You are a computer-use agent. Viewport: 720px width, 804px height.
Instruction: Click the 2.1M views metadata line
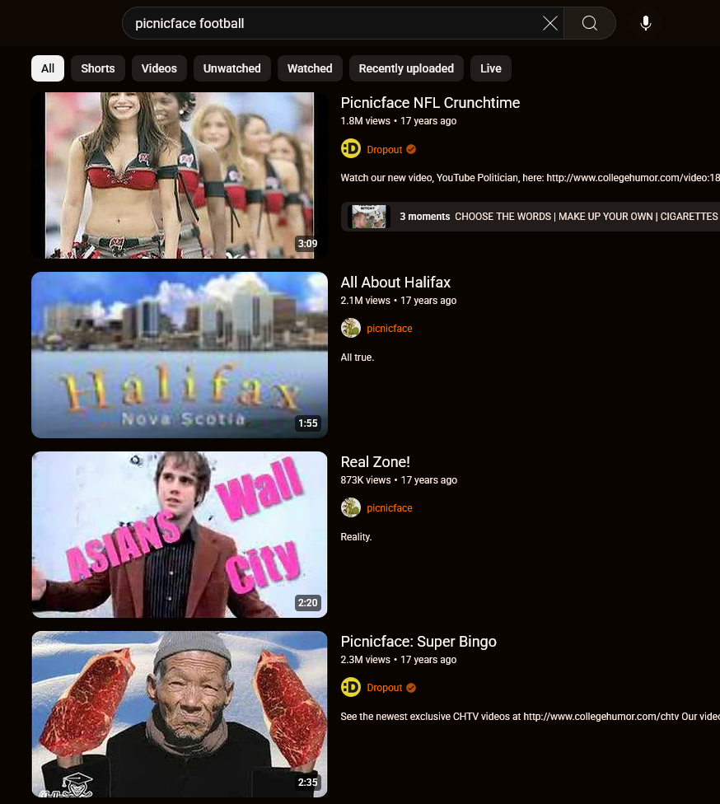pos(399,301)
